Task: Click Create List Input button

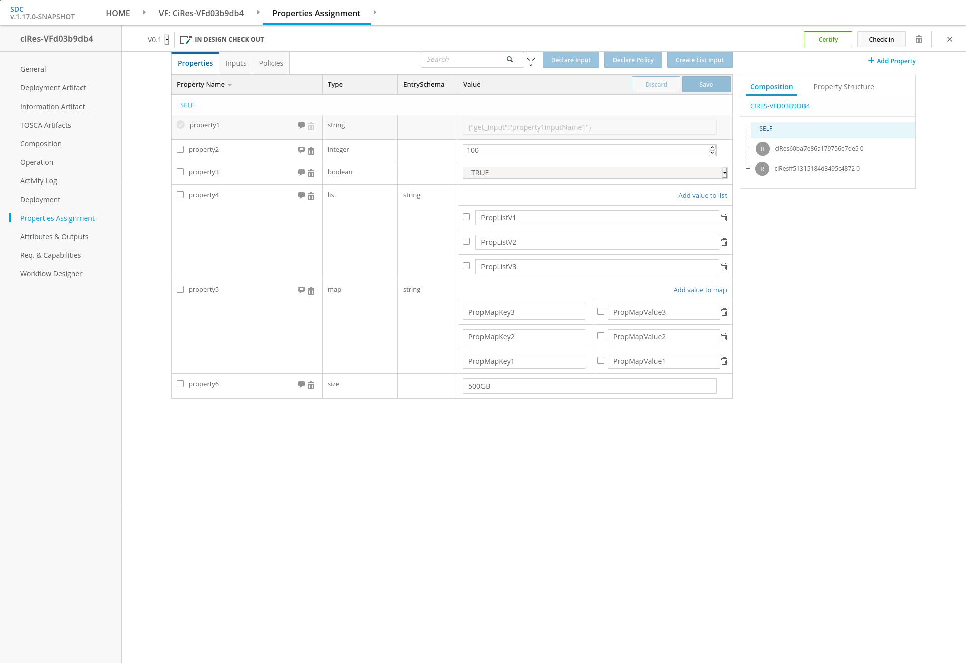Action: click(x=700, y=60)
